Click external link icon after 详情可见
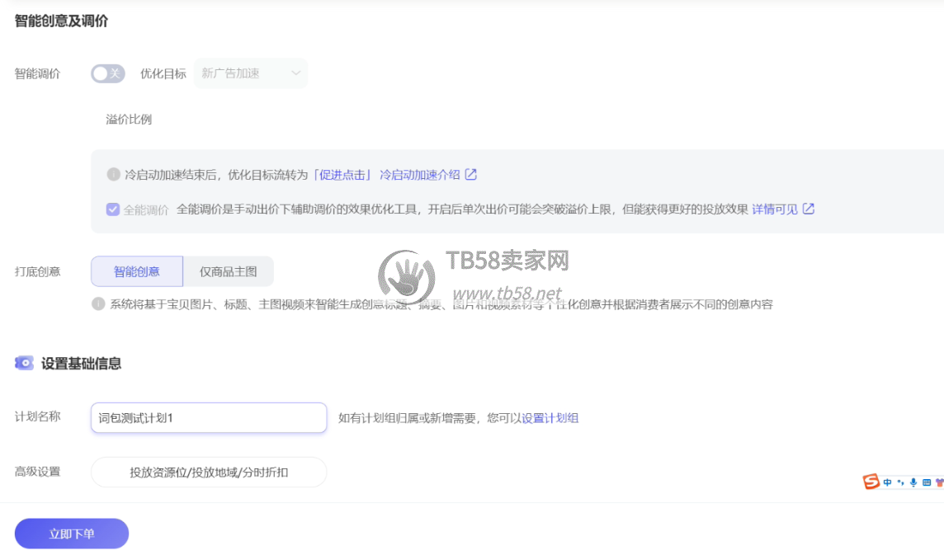 click(809, 209)
